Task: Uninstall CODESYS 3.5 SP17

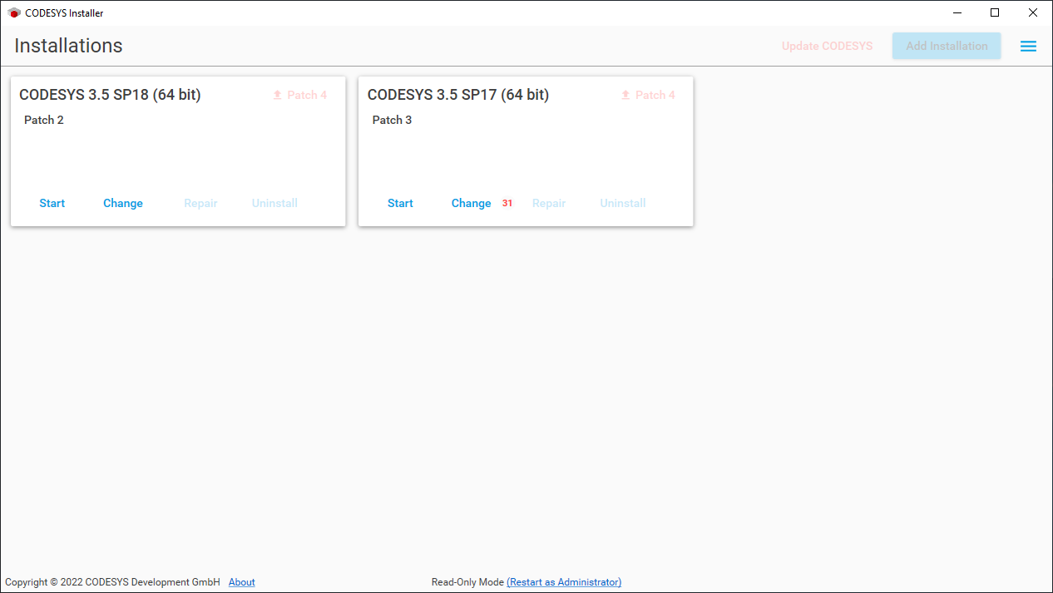Action: coord(623,203)
